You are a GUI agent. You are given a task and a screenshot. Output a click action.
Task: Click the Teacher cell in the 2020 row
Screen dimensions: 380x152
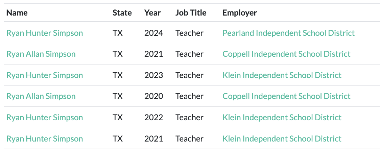pos(189,96)
